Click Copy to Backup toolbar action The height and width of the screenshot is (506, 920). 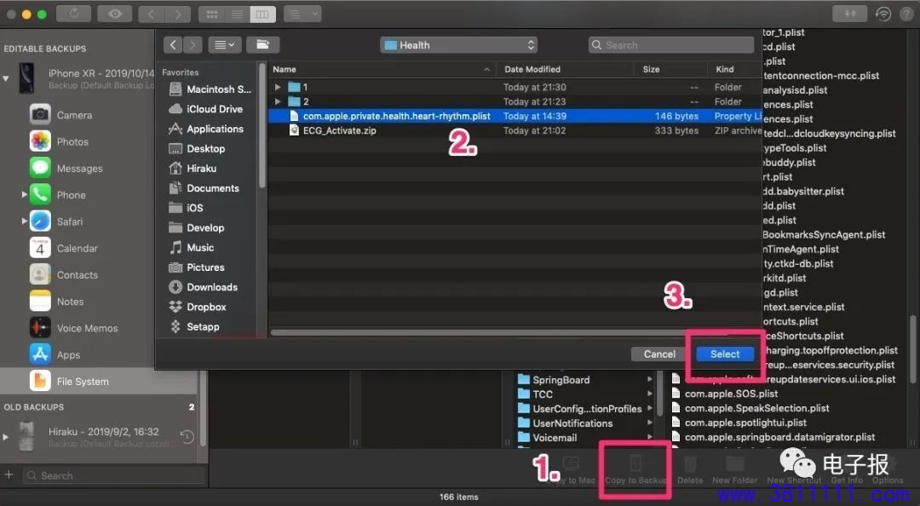pos(635,469)
